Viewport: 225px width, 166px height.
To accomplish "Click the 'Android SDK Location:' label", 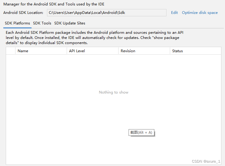I will [x=23, y=13].
